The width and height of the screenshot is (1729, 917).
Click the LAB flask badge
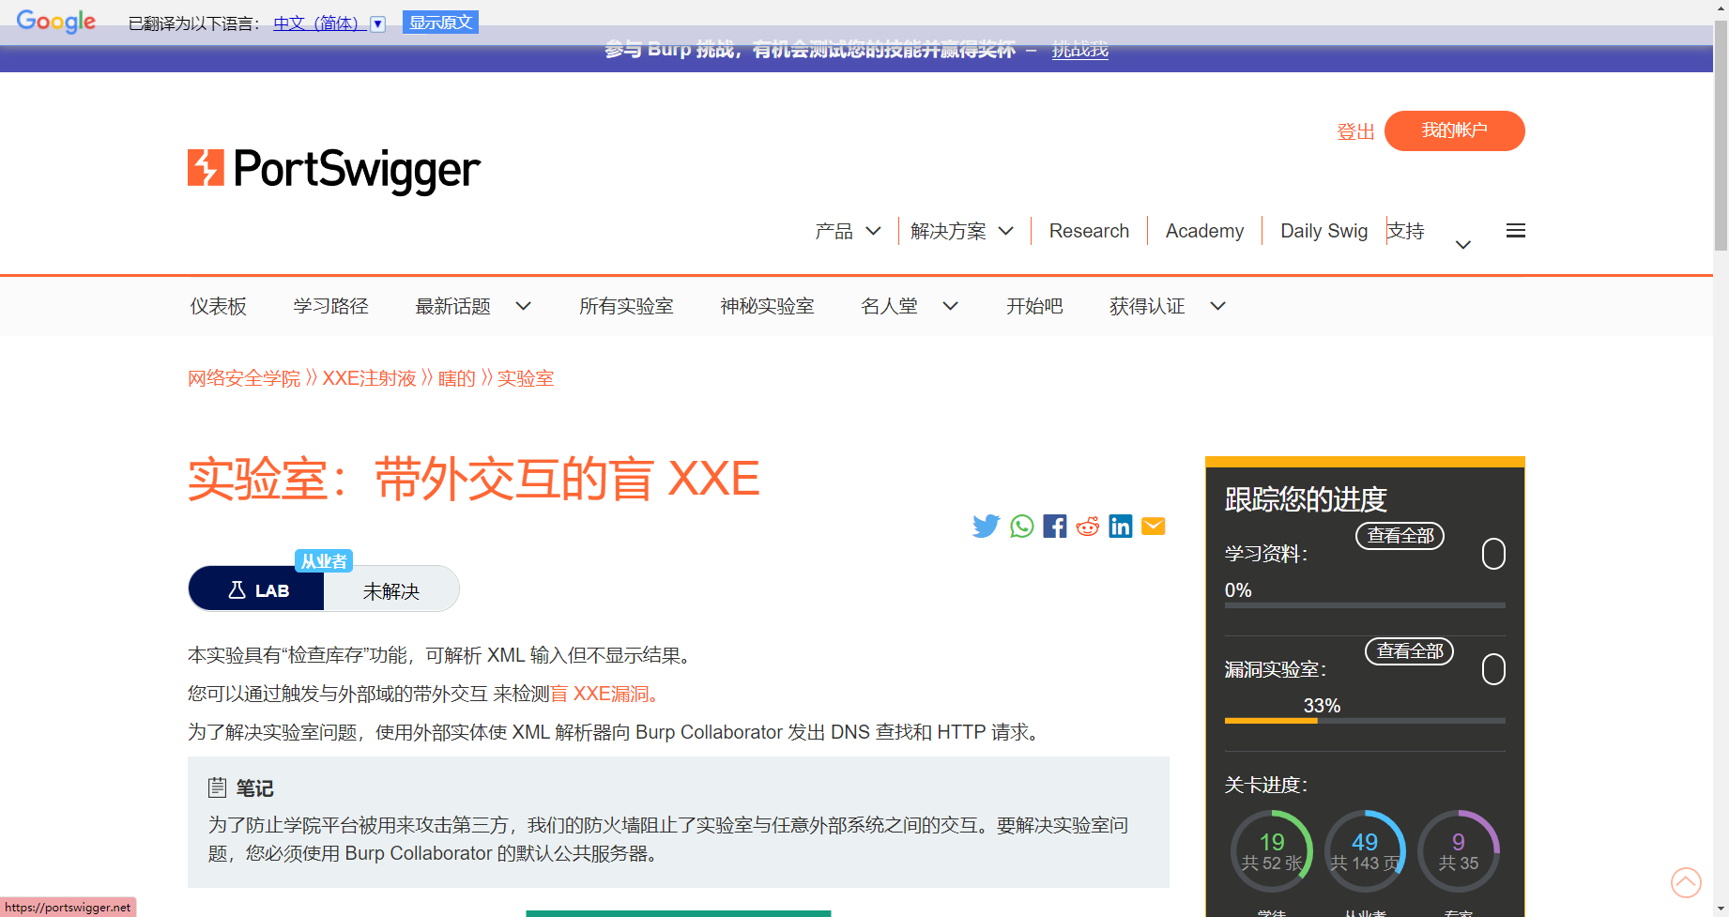pos(257,589)
